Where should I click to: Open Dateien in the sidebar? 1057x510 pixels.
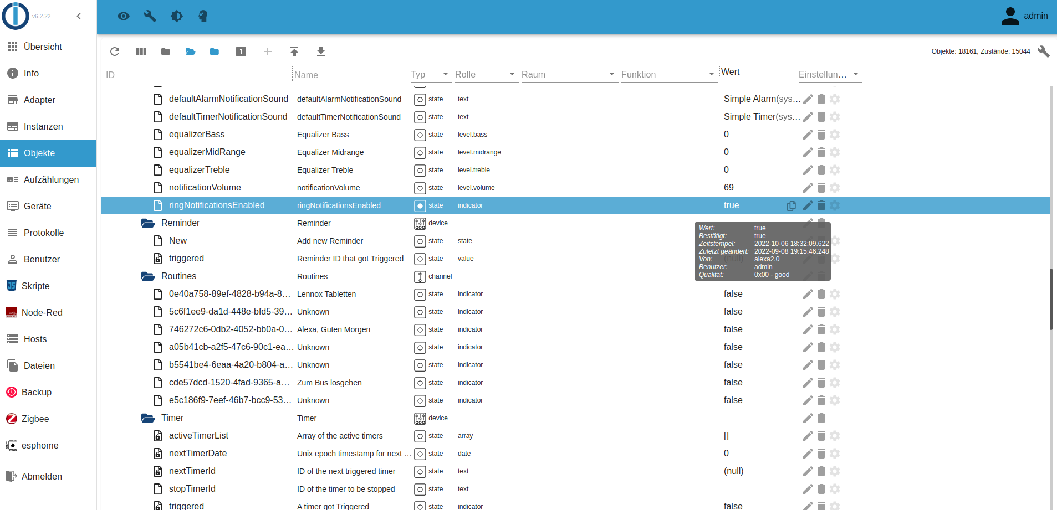[48, 365]
